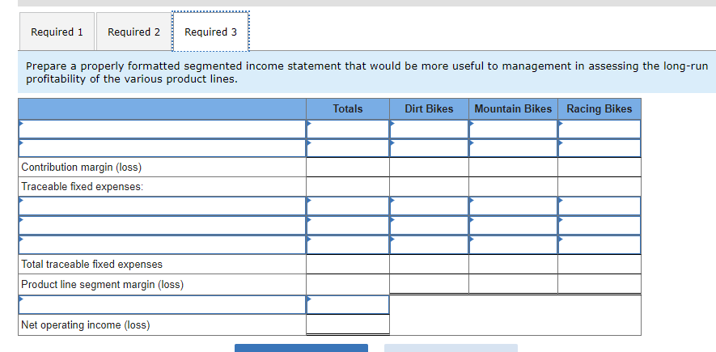716x352 pixels.
Task: Open label dropdown below Product line segment margin
Action: (162, 305)
